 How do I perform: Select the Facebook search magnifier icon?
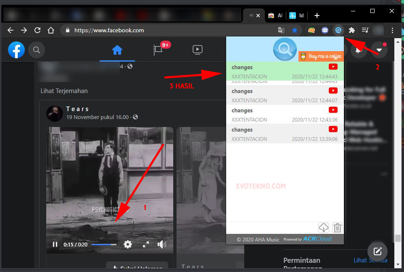[37, 49]
